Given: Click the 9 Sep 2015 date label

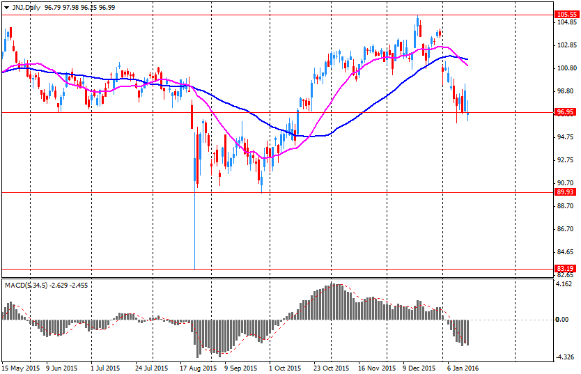Looking at the screenshot, I should [x=241, y=368].
